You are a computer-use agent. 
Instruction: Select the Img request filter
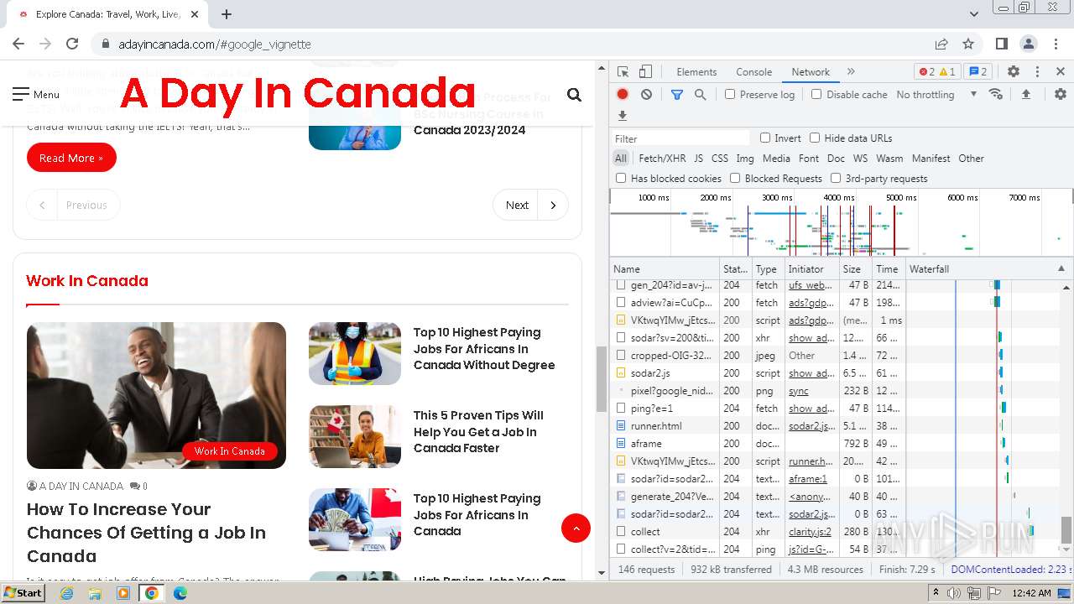(x=745, y=159)
